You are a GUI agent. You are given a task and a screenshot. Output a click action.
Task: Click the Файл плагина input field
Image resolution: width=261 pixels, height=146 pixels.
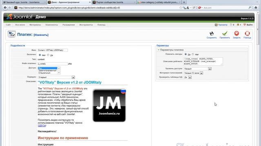click(x=53, y=64)
